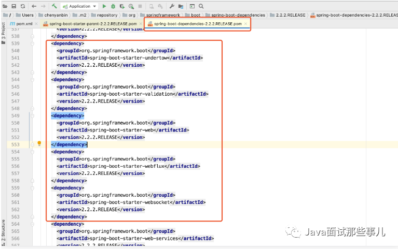Click the Save All toolbar icon

[x=14, y=6]
